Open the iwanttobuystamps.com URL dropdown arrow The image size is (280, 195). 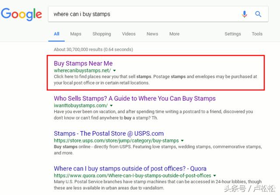click(112, 106)
